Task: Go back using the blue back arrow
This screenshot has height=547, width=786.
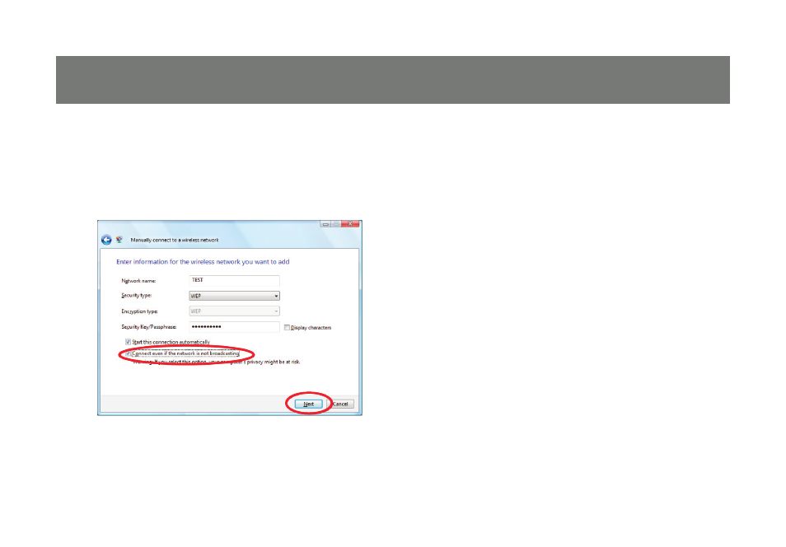Action: (106, 241)
